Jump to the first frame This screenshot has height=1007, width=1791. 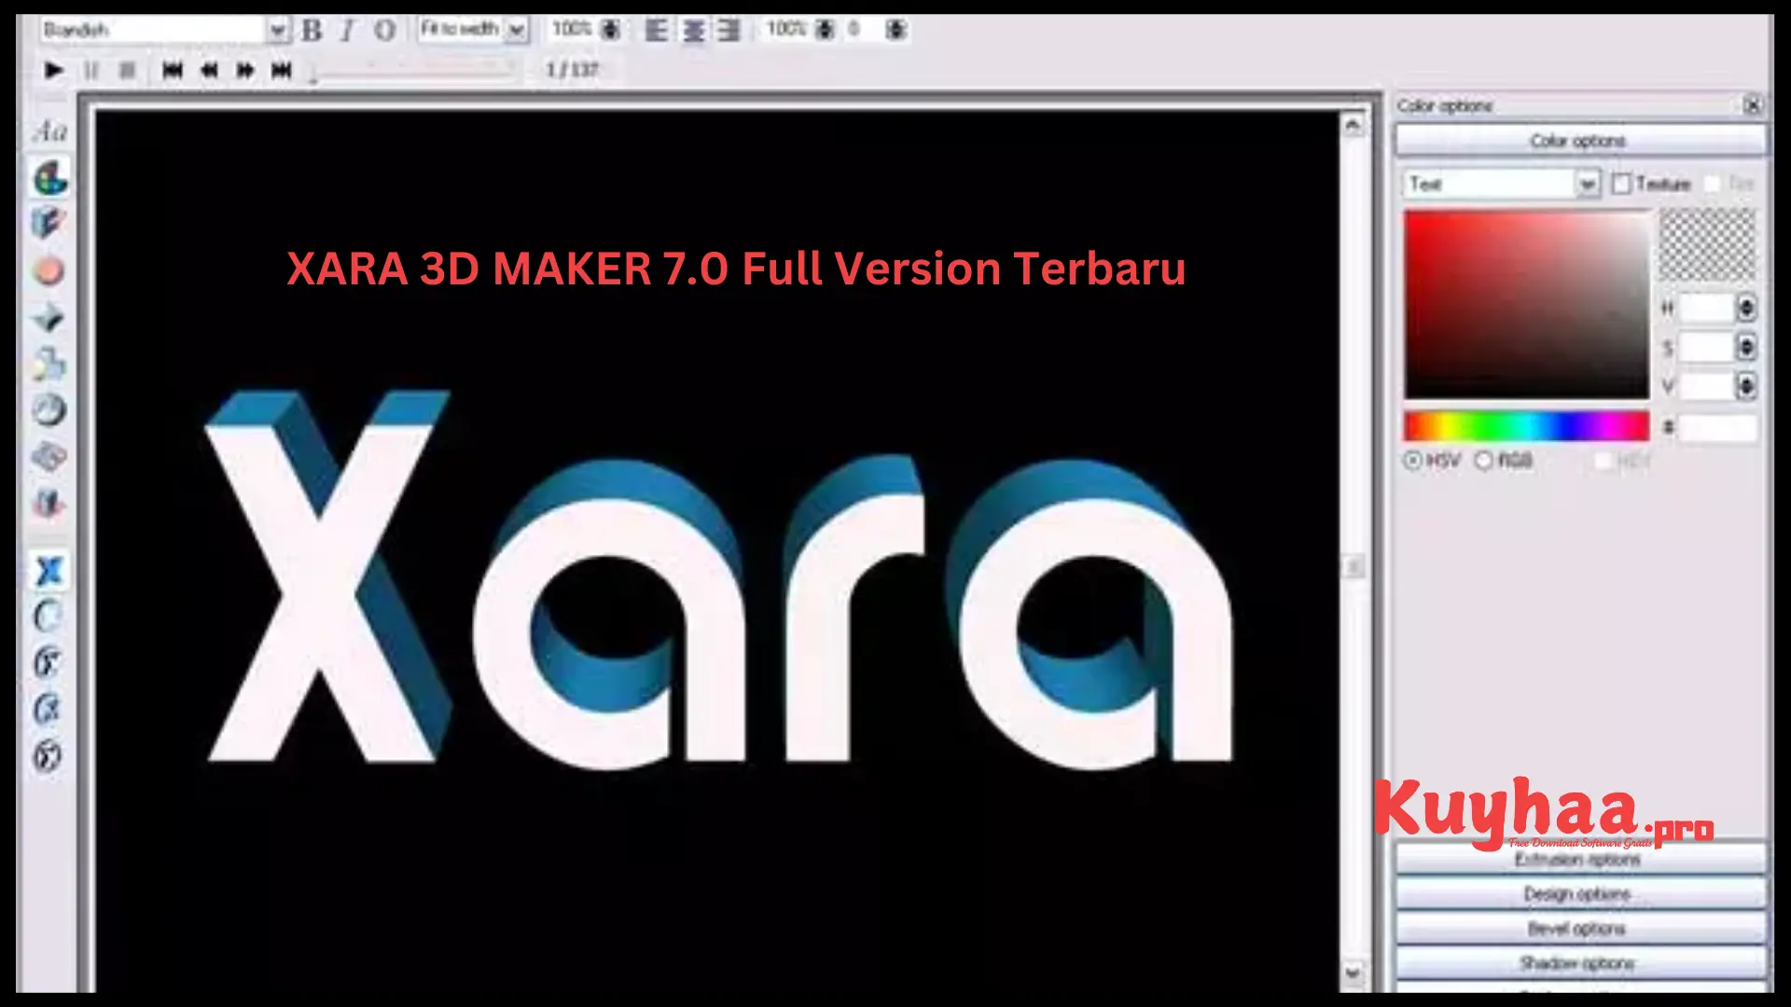(173, 70)
